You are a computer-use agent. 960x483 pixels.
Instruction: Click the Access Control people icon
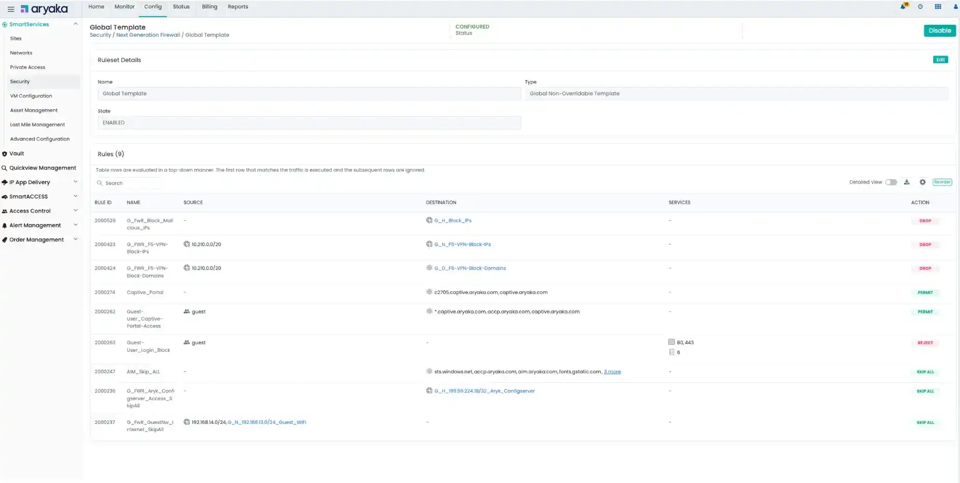click(5, 211)
